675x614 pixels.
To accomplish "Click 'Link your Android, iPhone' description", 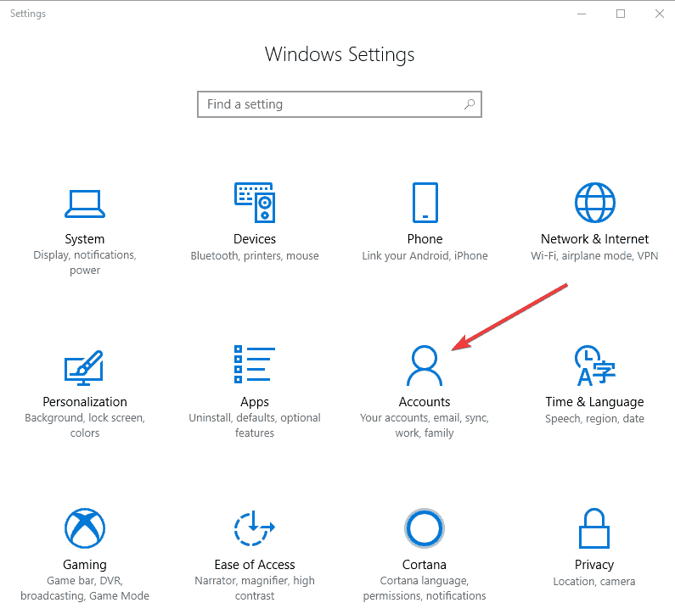I will pyautogui.click(x=425, y=256).
